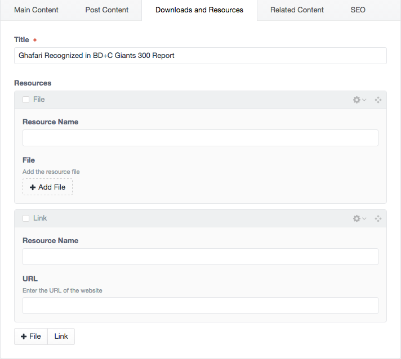This screenshot has height=359, width=401.
Task: Switch to Post Content tab
Action: [107, 10]
